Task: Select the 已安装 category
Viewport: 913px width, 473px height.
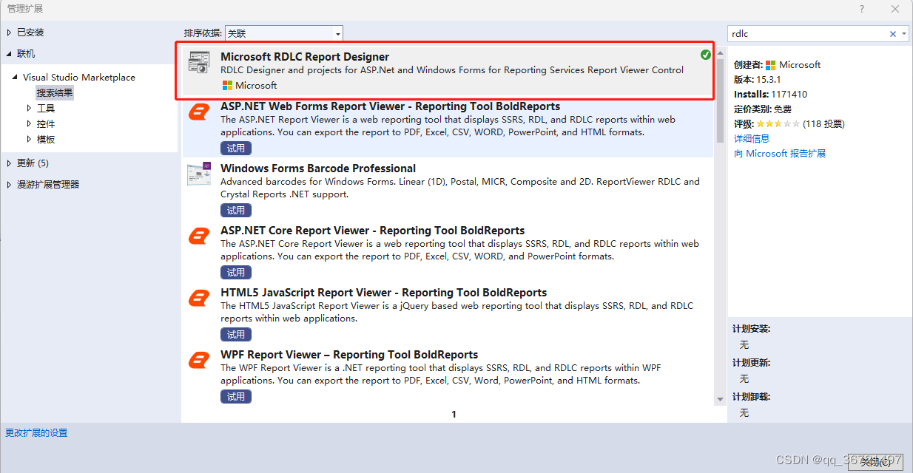Action: pyautogui.click(x=29, y=32)
